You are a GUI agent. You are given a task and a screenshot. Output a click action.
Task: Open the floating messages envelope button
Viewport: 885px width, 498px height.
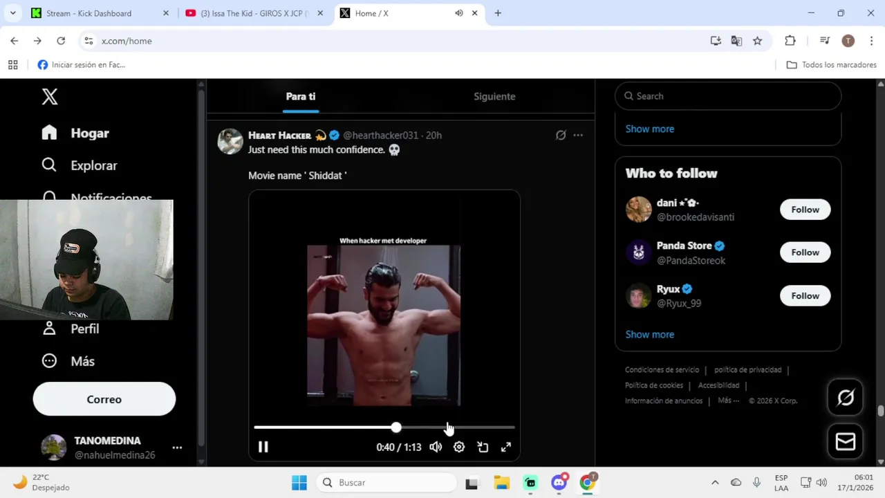click(x=846, y=441)
